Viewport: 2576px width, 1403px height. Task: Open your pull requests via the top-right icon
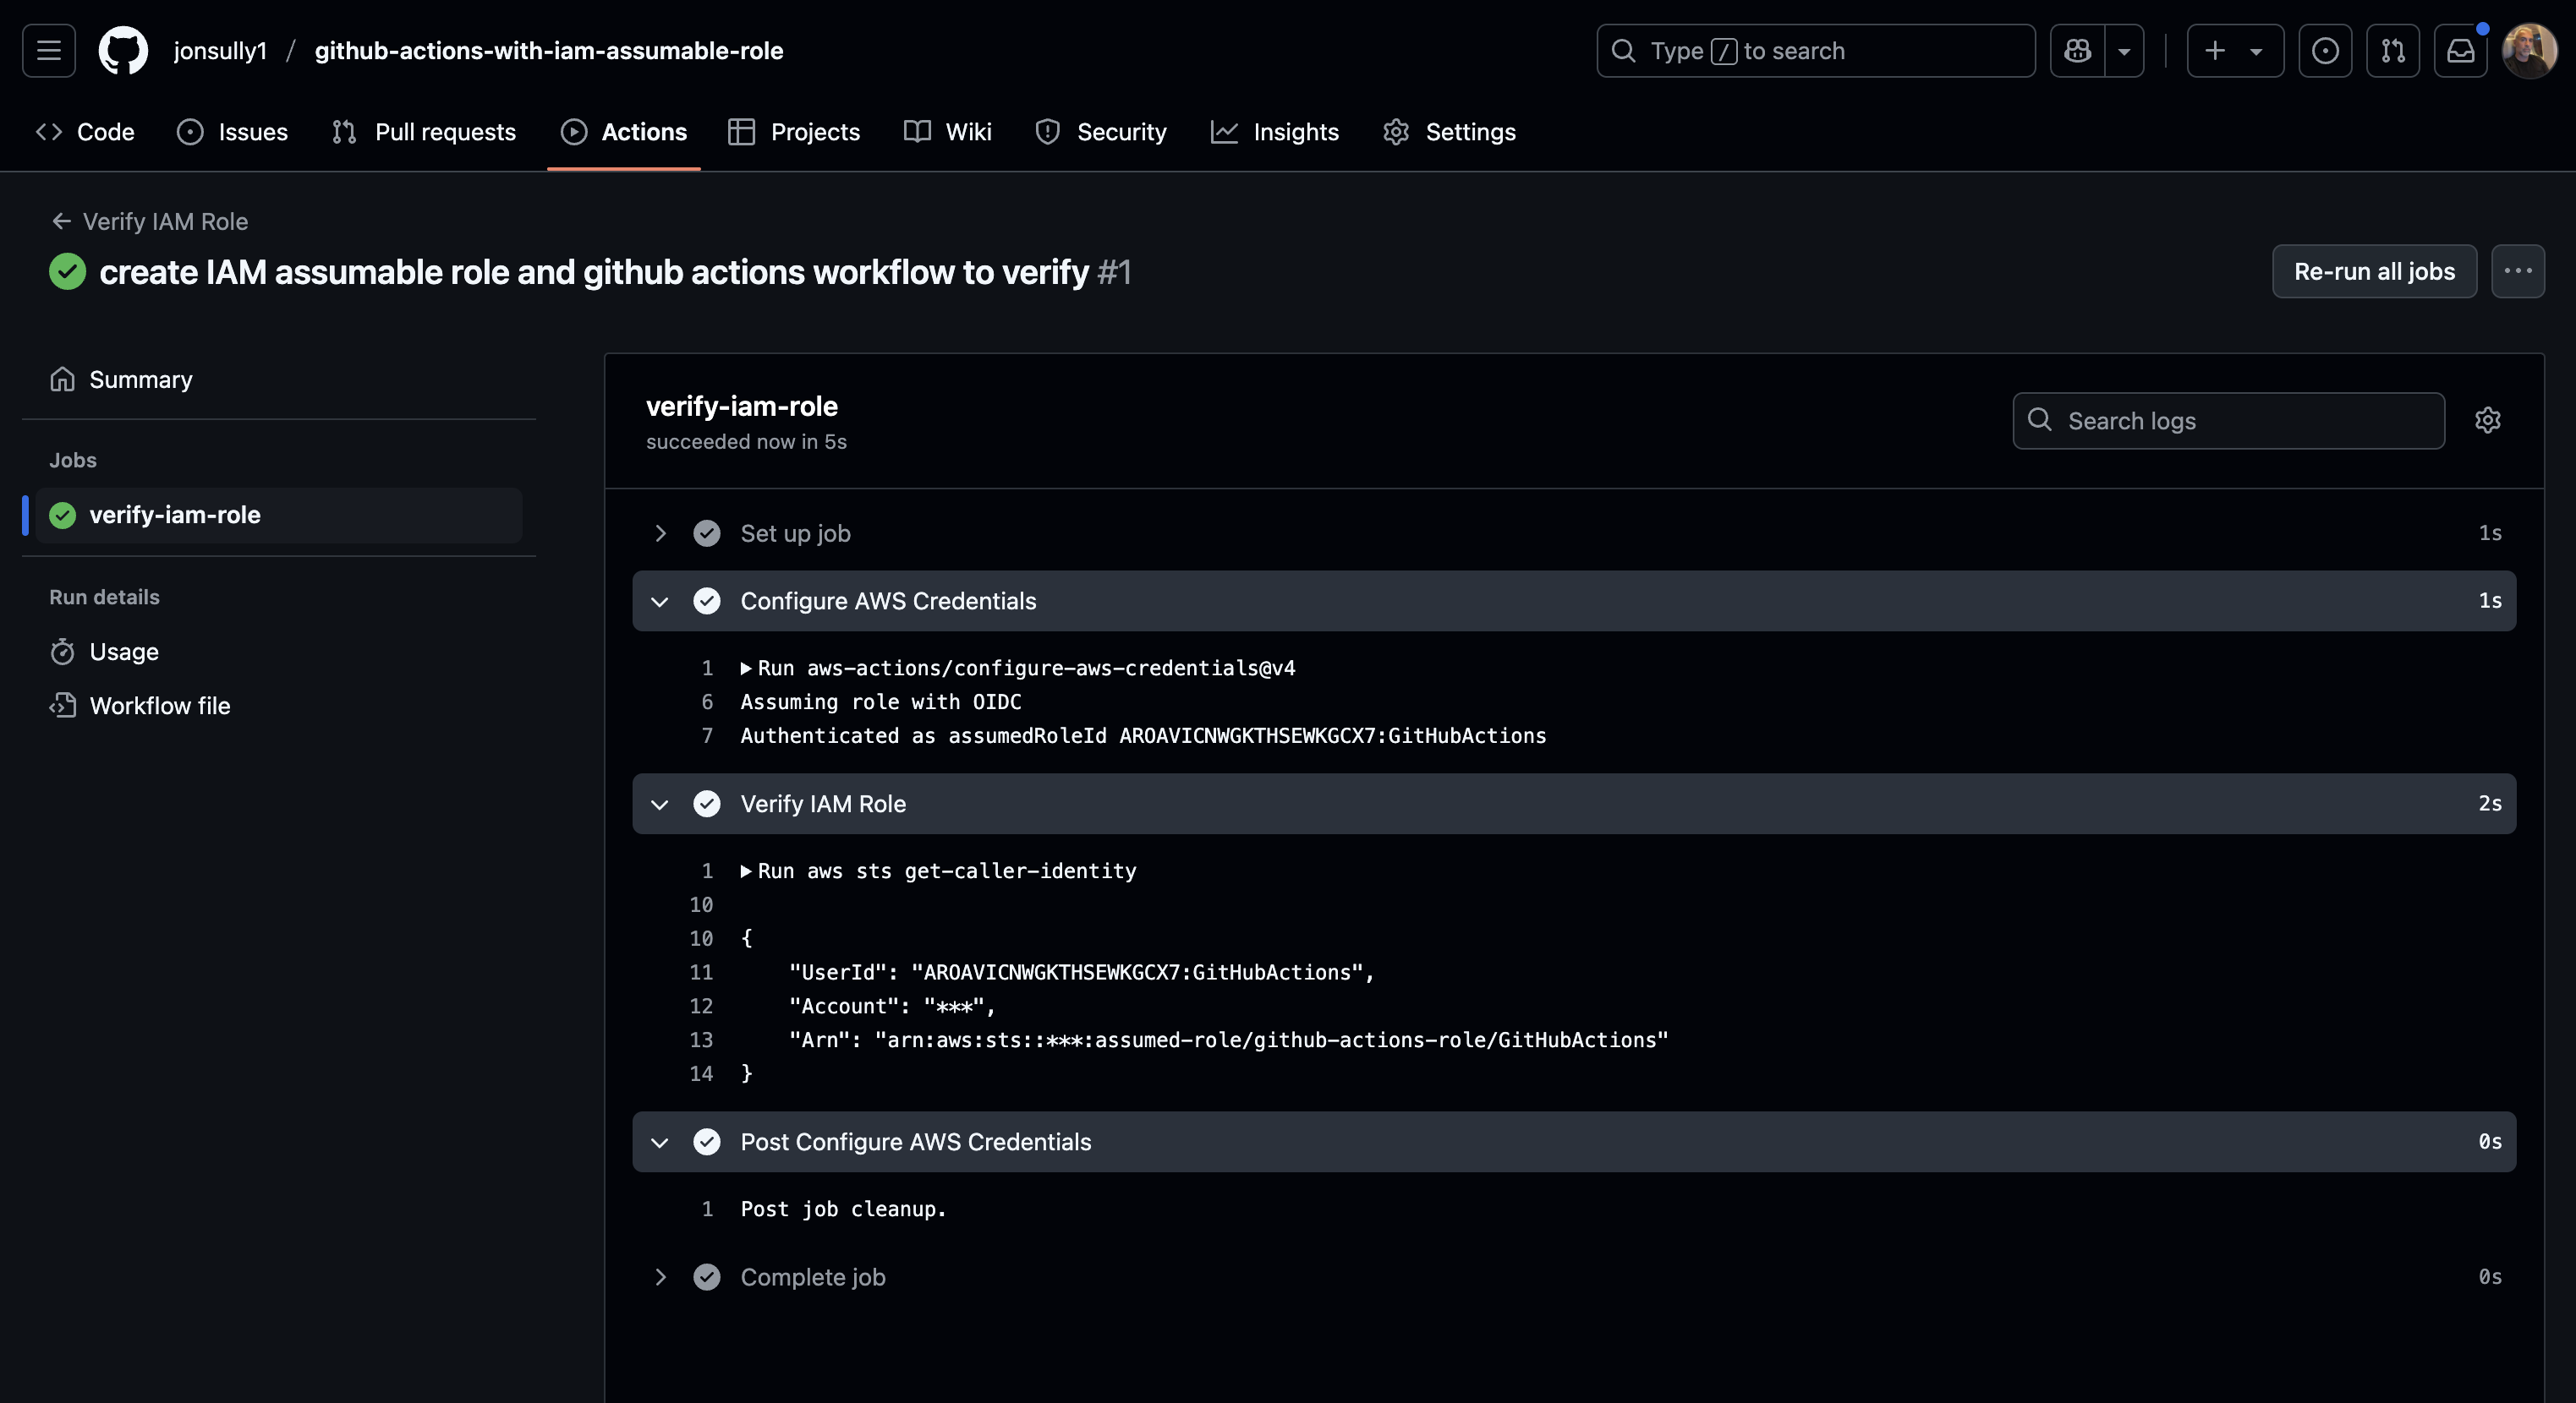[x=2393, y=50]
